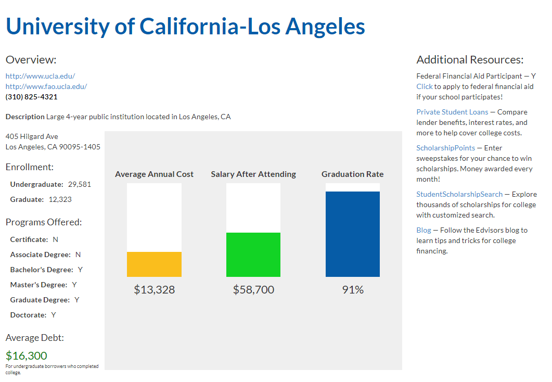Click the $16,300 average debt figure
Image resolution: width=552 pixels, height=382 pixels.
click(27, 355)
